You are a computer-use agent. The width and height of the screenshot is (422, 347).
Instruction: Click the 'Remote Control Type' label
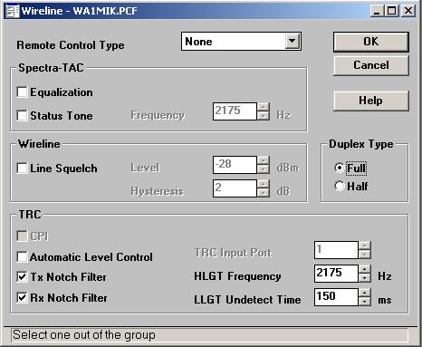71,45
